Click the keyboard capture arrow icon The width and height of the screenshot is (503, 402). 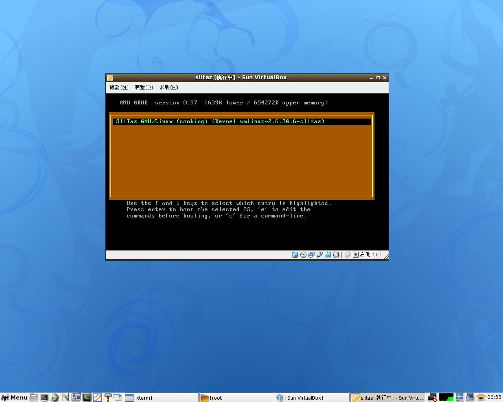tap(356, 255)
